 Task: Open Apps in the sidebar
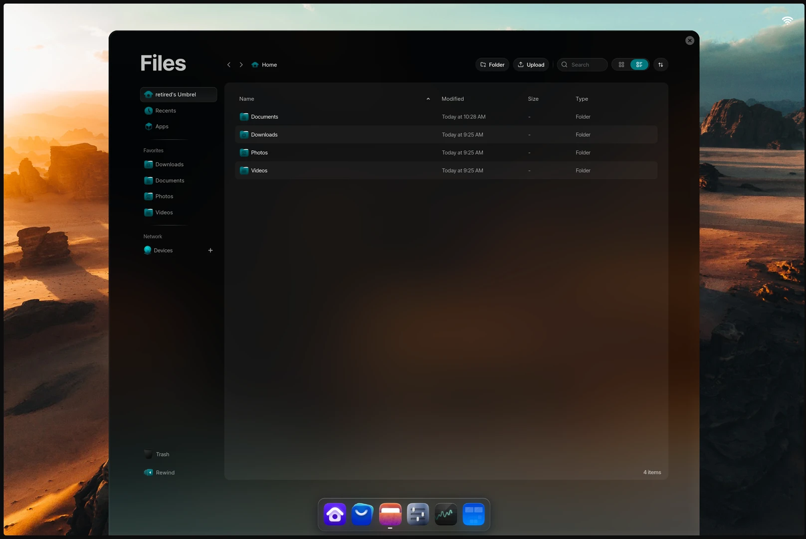(162, 127)
